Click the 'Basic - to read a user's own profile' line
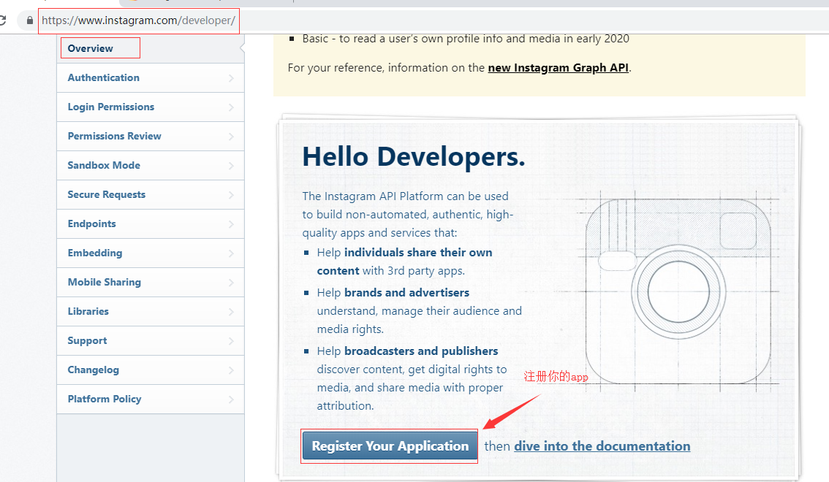The width and height of the screenshot is (829, 482). coord(466,39)
